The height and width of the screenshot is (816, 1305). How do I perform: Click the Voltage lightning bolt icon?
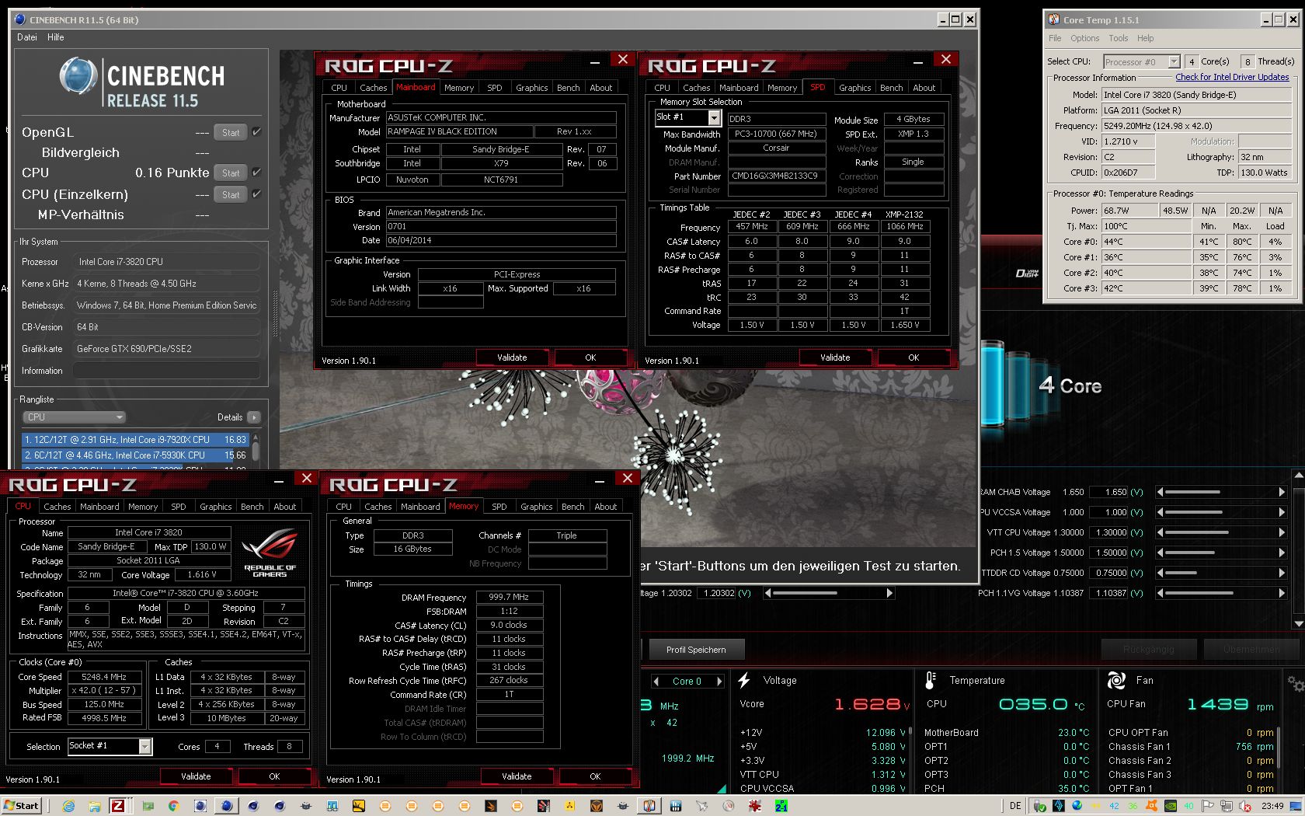point(744,681)
